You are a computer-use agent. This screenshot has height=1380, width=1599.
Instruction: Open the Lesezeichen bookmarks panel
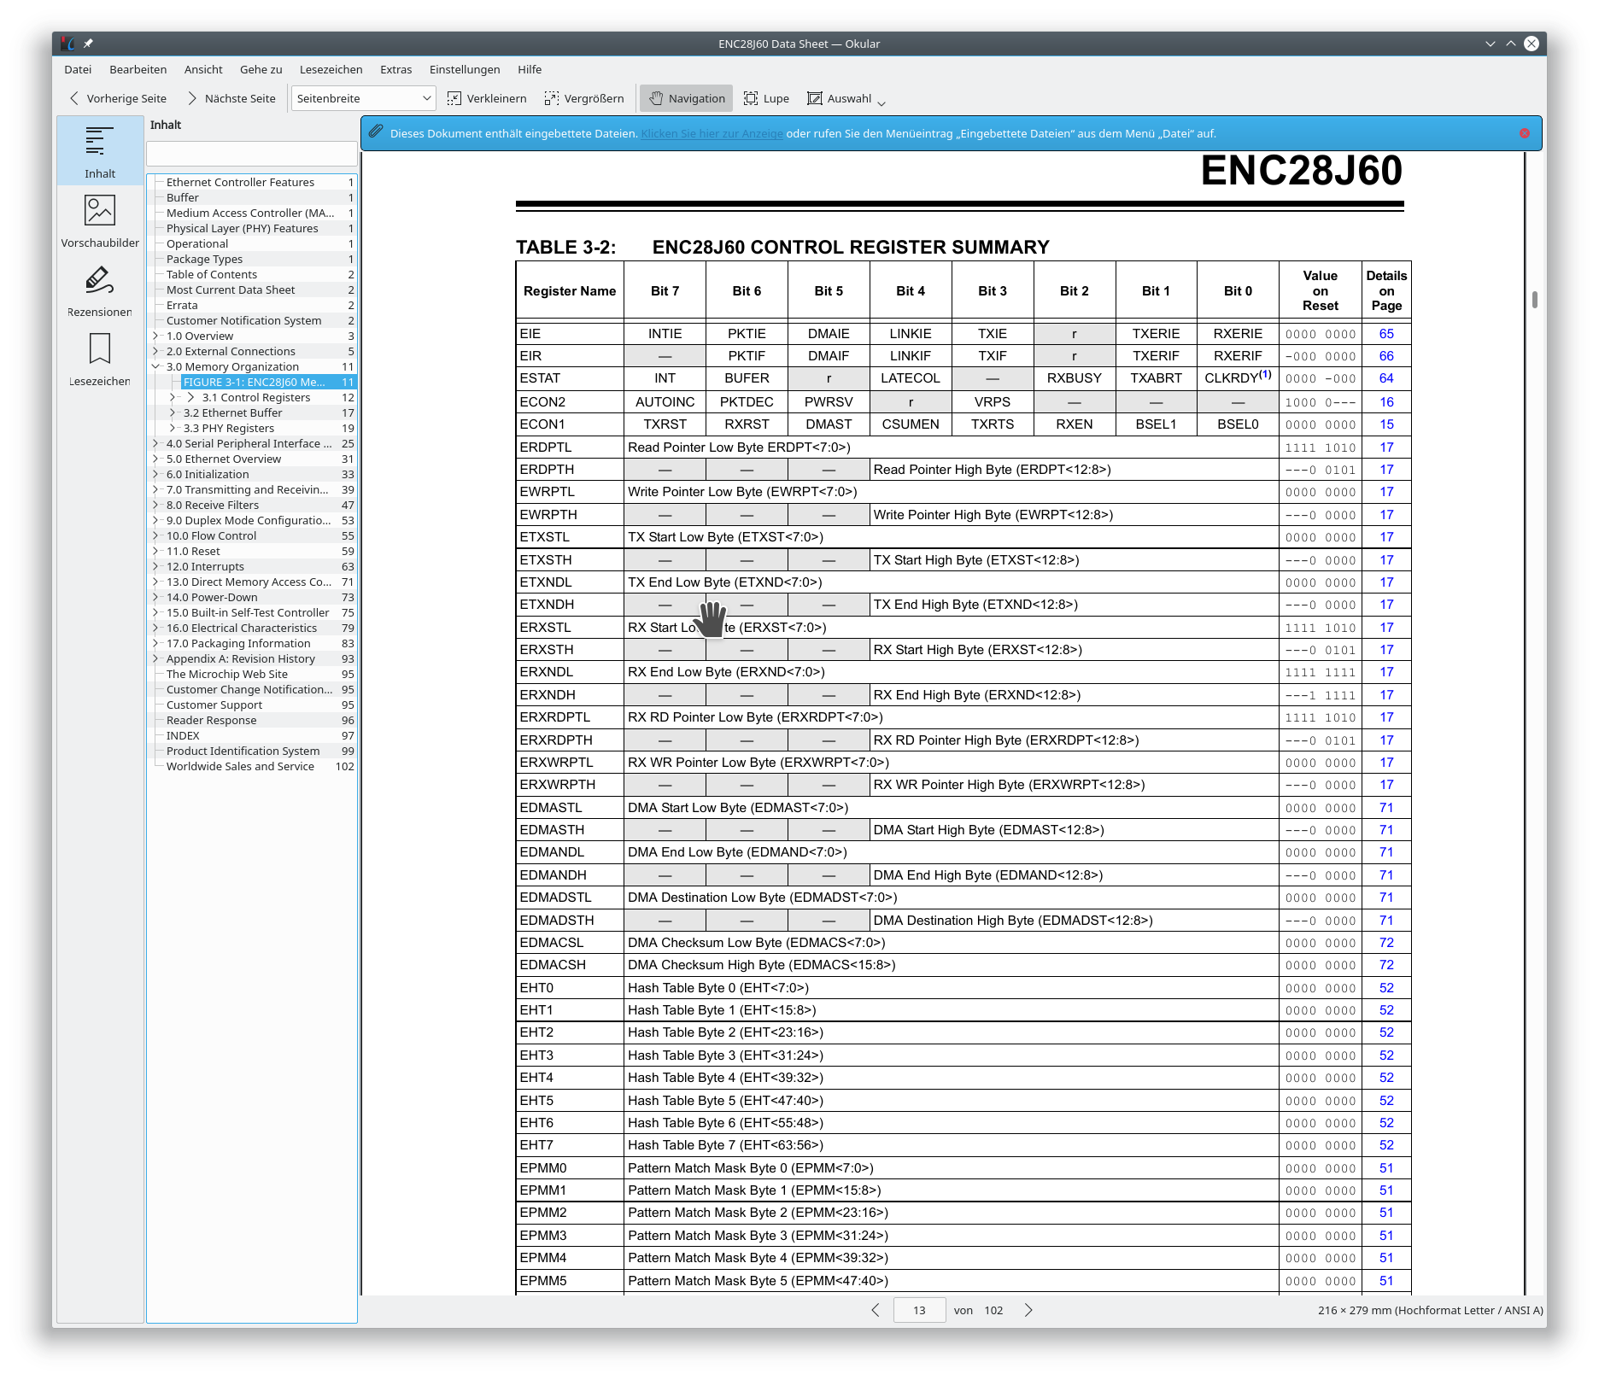point(100,360)
